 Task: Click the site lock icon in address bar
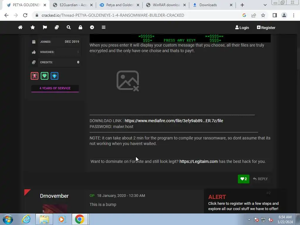tap(37, 15)
